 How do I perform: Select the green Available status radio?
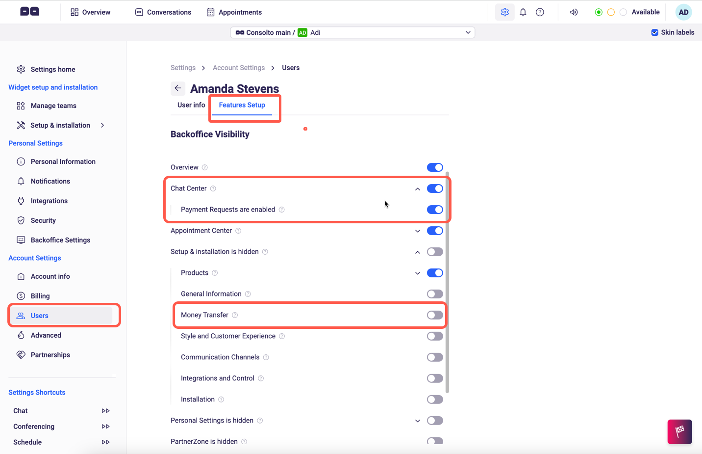[x=599, y=12]
